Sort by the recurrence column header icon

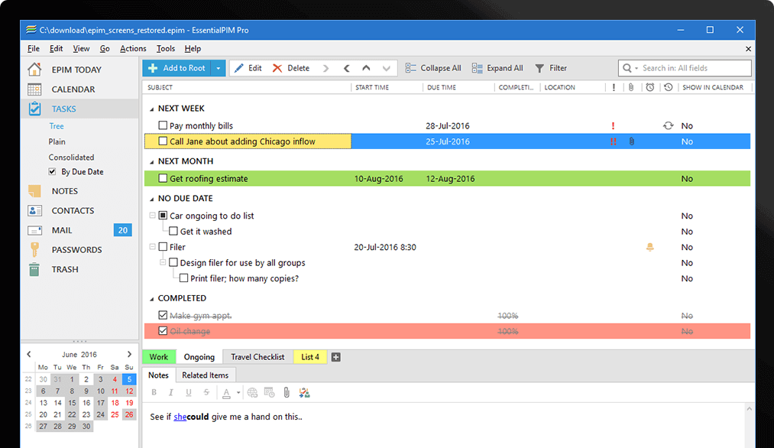point(669,87)
